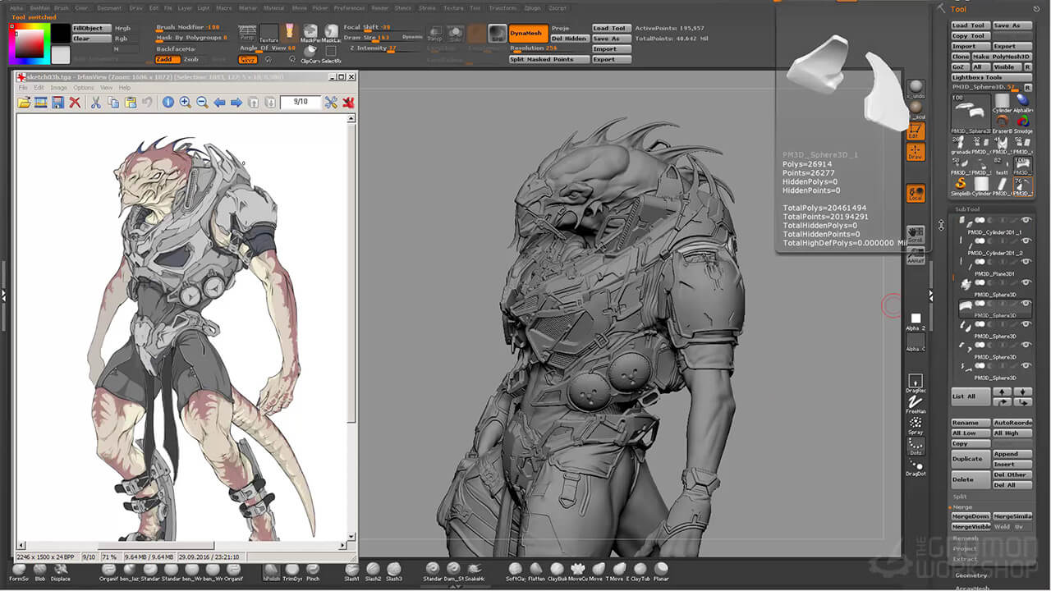Screen dimensions: 1051x591
Task: Click the AAHalf view icon
Action: pos(916,256)
